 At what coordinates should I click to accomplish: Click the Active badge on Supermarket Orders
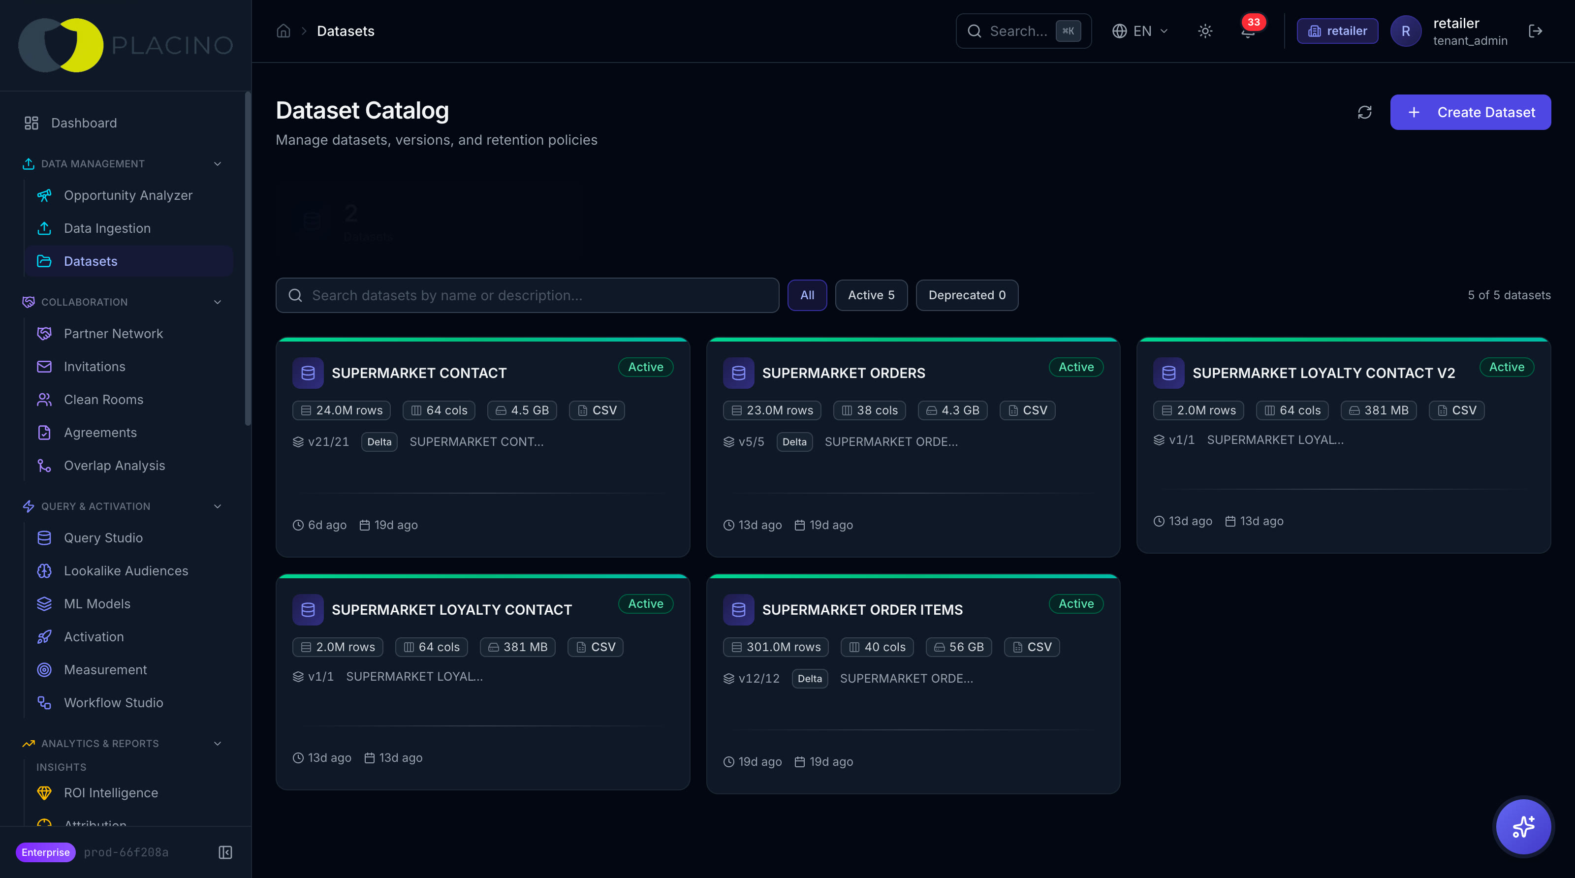pos(1076,367)
